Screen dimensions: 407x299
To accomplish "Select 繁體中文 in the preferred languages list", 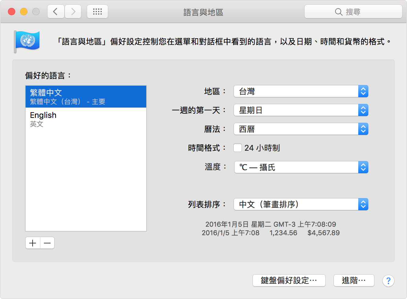I will coord(86,97).
